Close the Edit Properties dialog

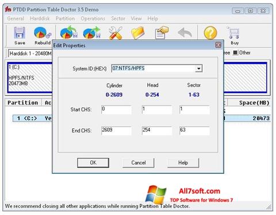click(x=218, y=45)
